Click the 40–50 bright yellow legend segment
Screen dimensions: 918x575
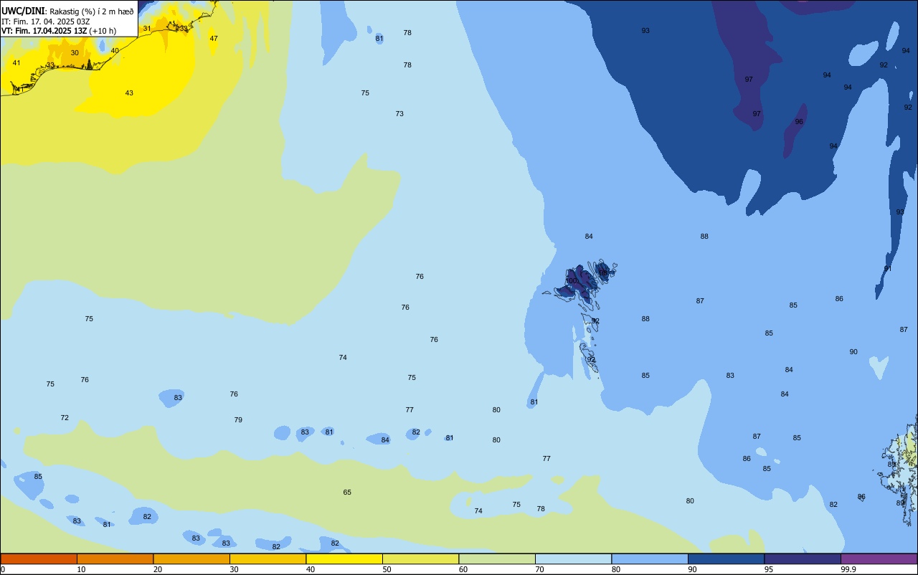click(x=344, y=559)
